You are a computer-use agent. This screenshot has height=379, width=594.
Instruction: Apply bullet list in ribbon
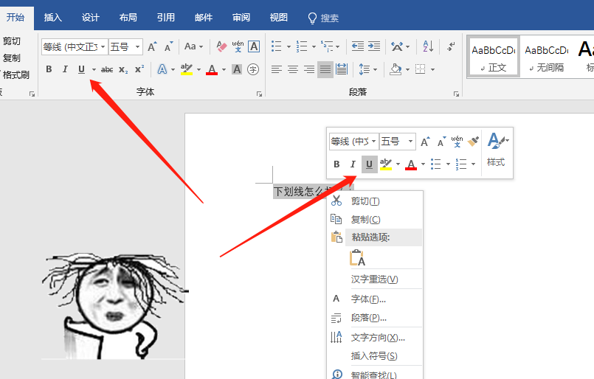click(x=277, y=46)
